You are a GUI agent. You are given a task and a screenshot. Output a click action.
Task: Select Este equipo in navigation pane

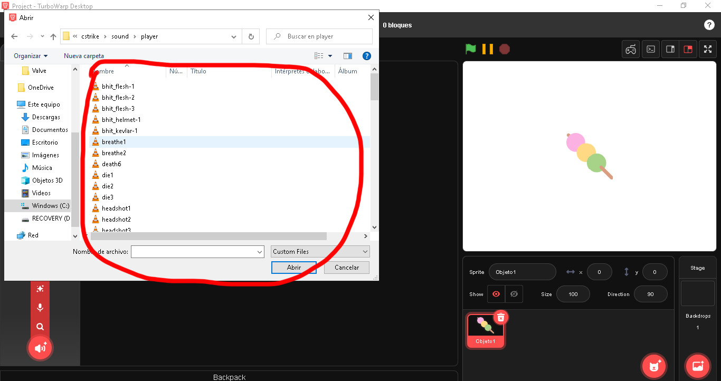44,104
